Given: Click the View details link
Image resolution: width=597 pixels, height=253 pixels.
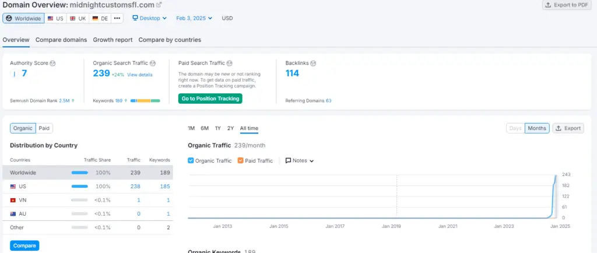Looking at the screenshot, I should tap(140, 75).
